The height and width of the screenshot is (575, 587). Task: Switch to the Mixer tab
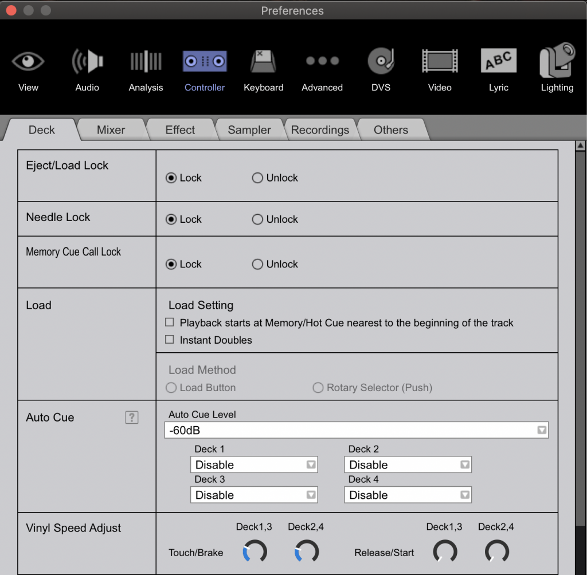point(111,130)
